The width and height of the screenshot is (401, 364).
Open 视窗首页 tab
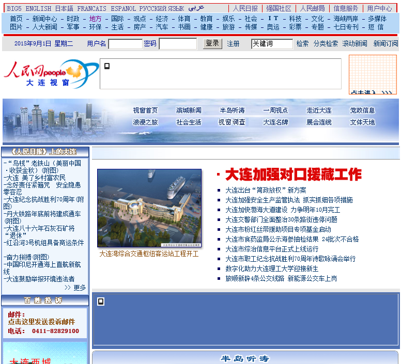[145, 110]
